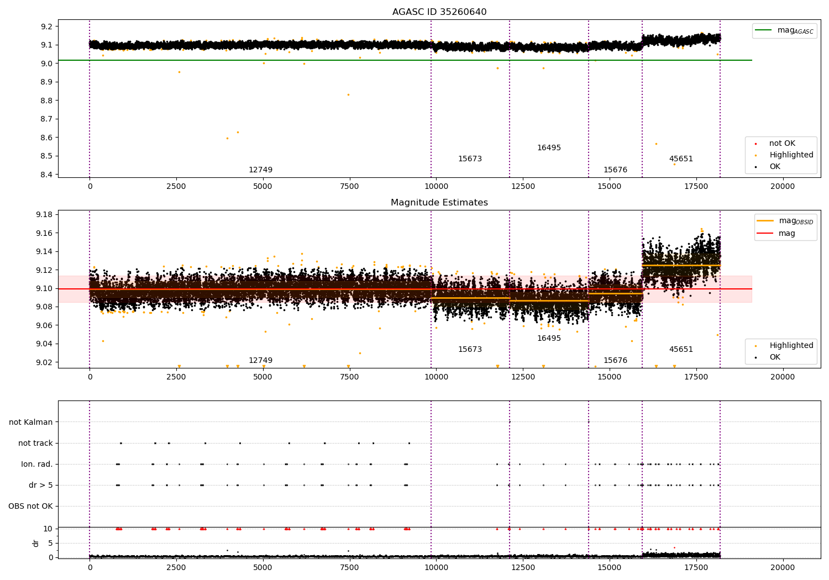Screen dimensions: 829x580
Task: Click the 5000 x-axis tick of the bottom plot
Action: click(x=263, y=567)
